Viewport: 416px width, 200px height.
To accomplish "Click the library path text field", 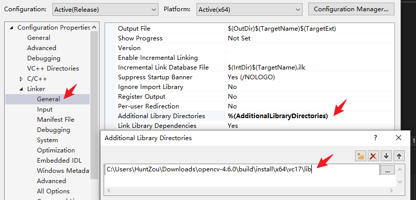I will tap(242, 170).
